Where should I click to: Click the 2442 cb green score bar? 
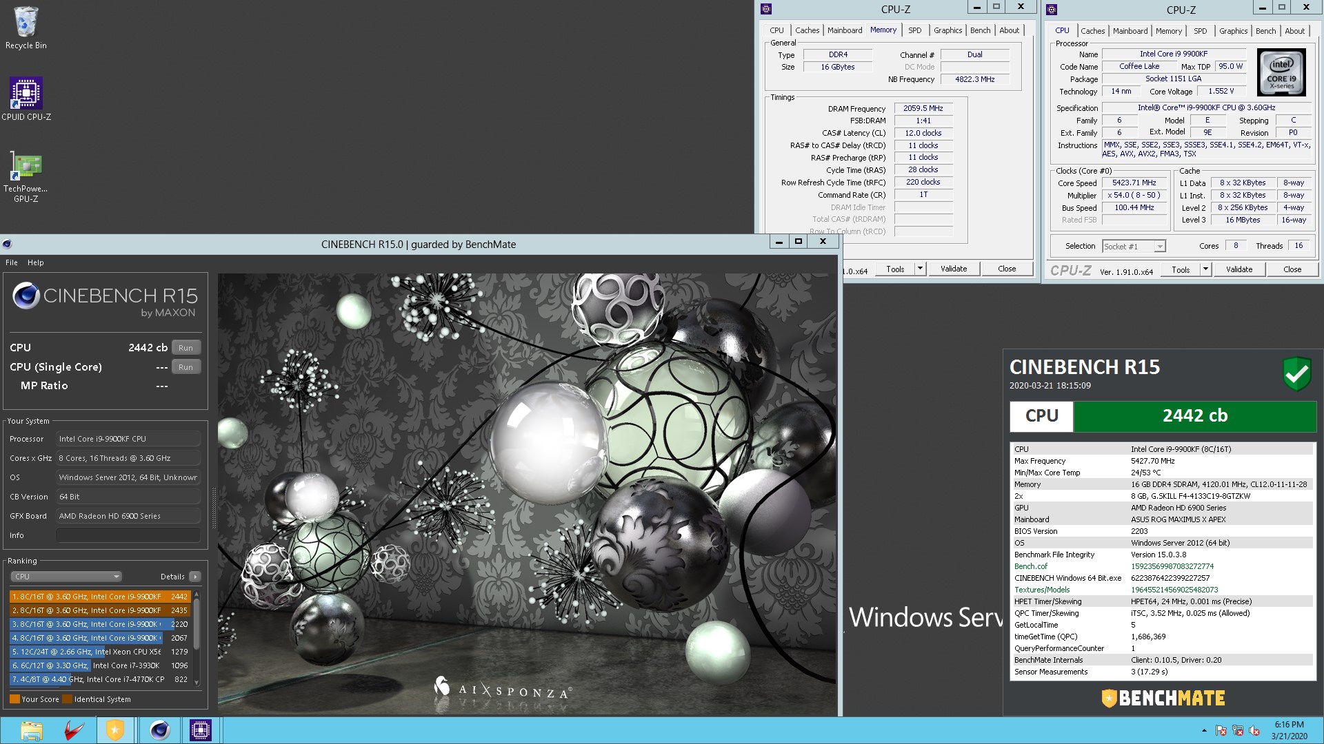pos(1195,416)
